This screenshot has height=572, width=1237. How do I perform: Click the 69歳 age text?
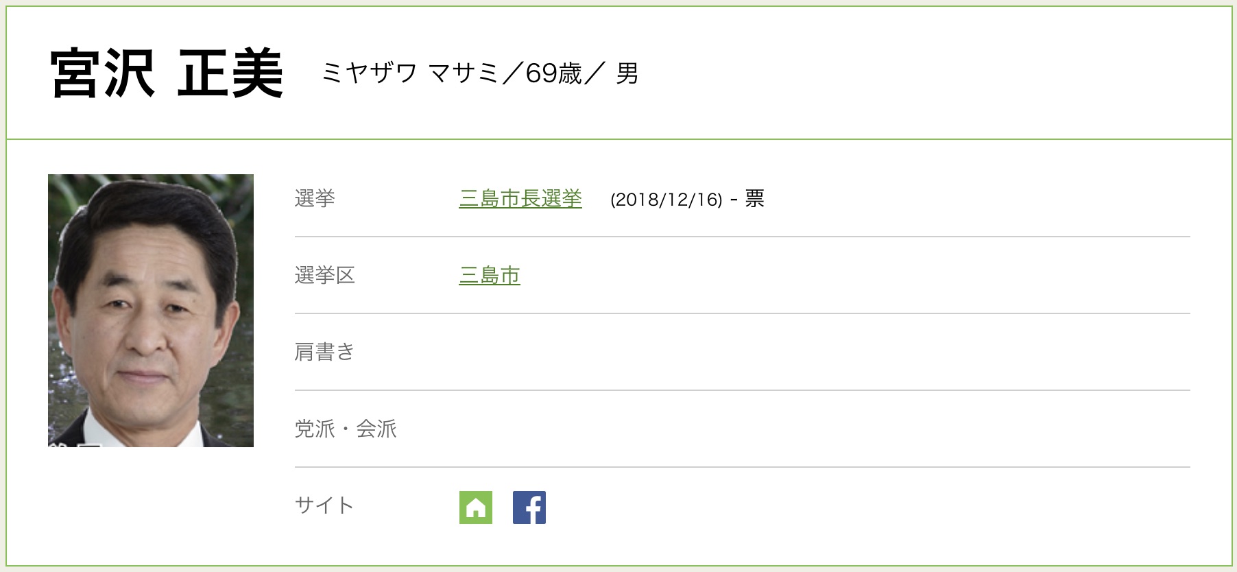tap(553, 73)
